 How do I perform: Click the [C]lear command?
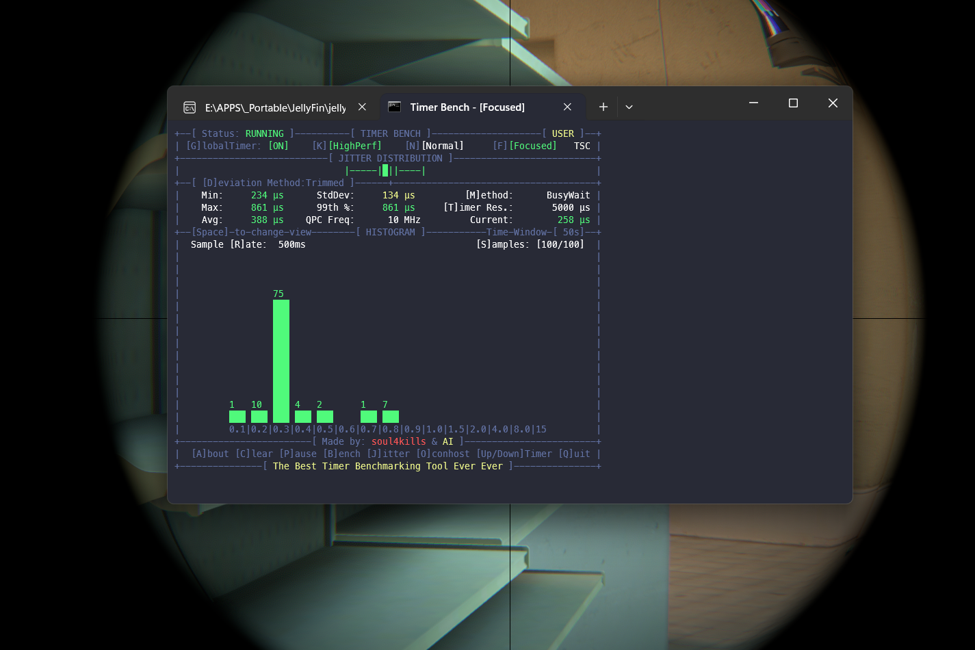coord(254,454)
